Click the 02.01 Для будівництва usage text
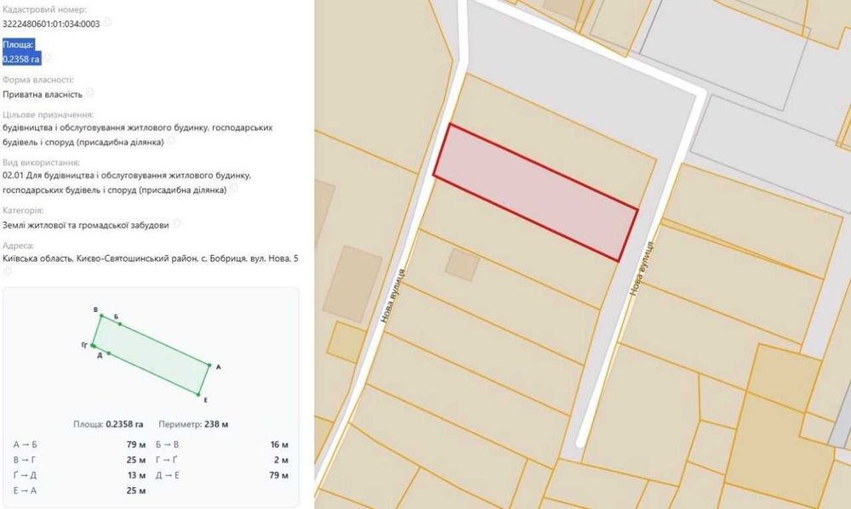The height and width of the screenshot is (509, 851). [127, 183]
